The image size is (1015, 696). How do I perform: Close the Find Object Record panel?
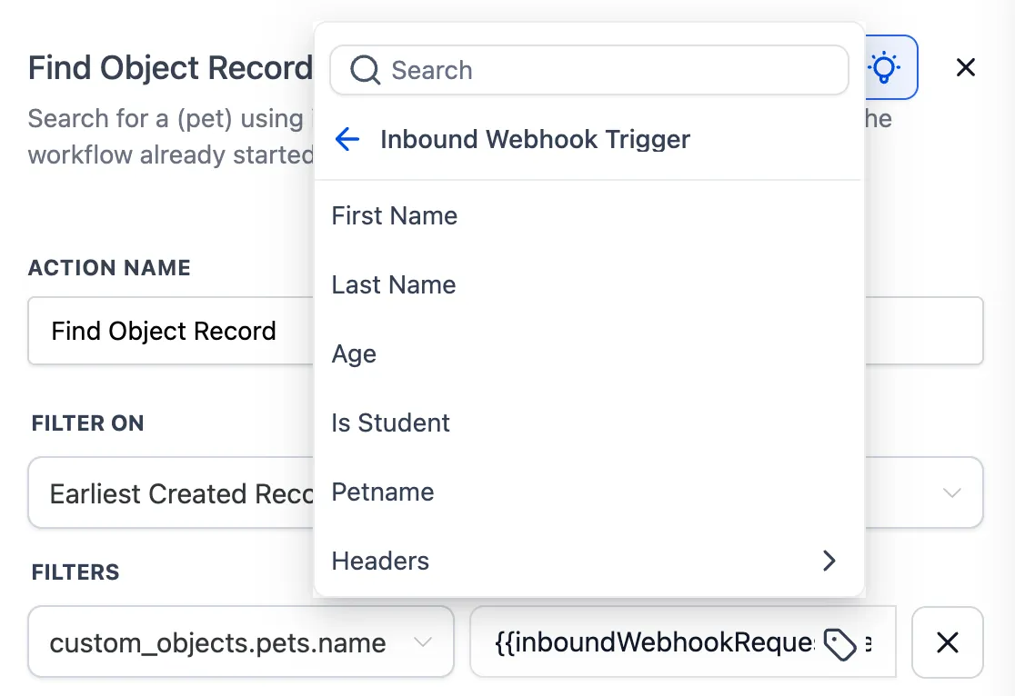pyautogui.click(x=965, y=67)
